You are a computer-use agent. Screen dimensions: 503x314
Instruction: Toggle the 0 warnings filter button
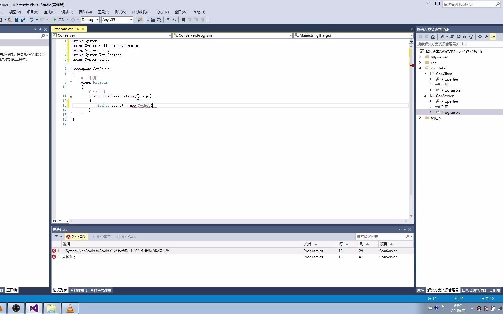click(x=101, y=237)
